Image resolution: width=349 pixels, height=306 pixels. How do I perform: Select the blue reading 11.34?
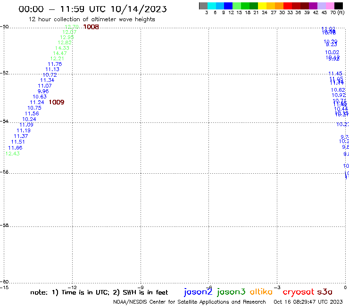[47, 80]
